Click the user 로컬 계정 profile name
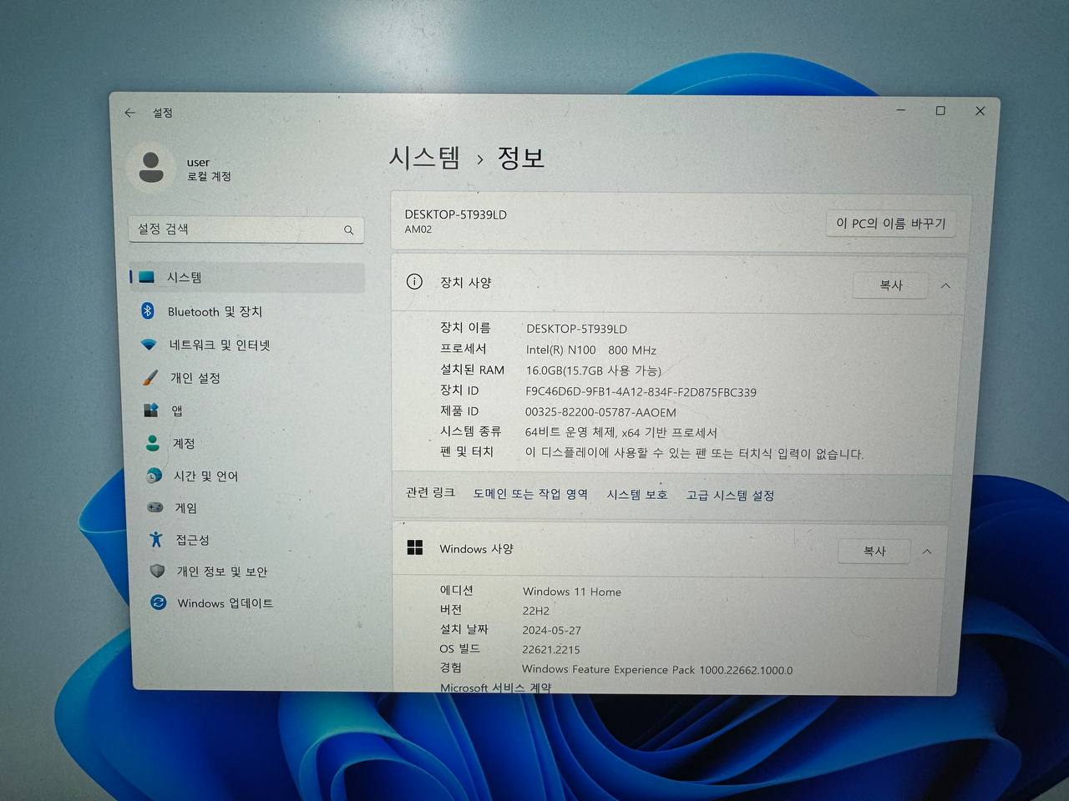The image size is (1069, 801). 209,169
